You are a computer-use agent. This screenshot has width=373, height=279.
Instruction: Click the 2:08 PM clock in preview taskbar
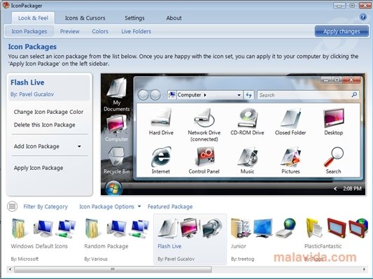click(x=352, y=189)
